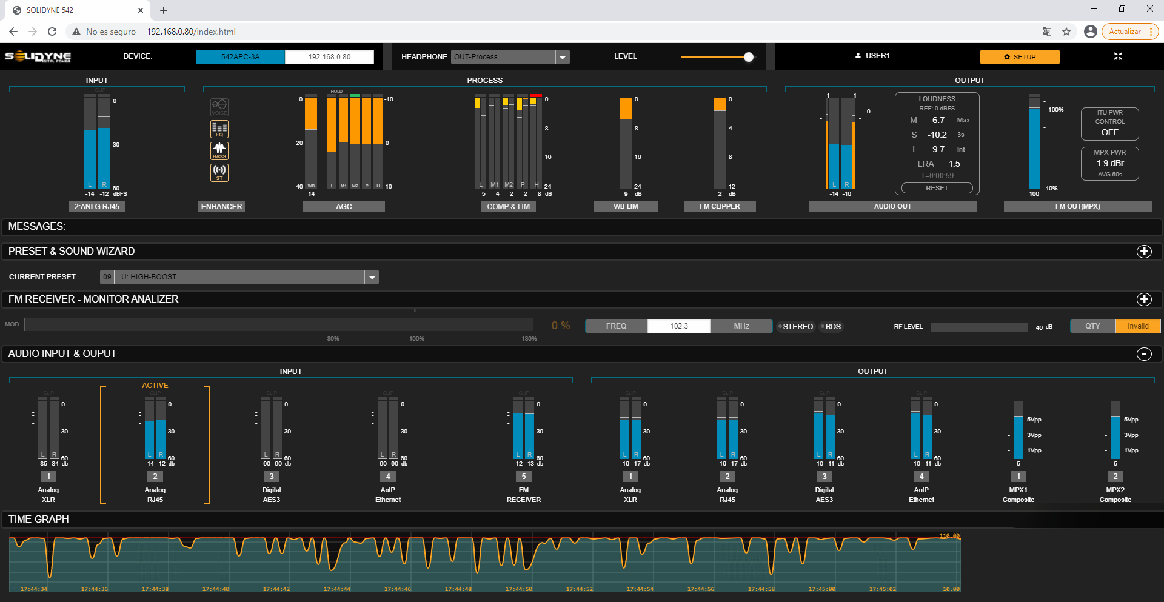
Task: Open the translate page icon
Action: tap(1046, 32)
